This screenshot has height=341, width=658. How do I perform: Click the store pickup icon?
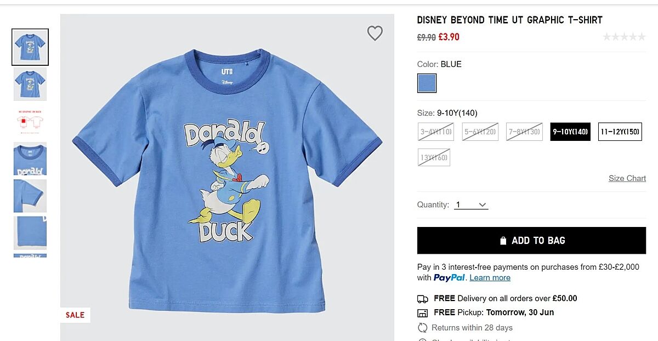[x=423, y=313]
